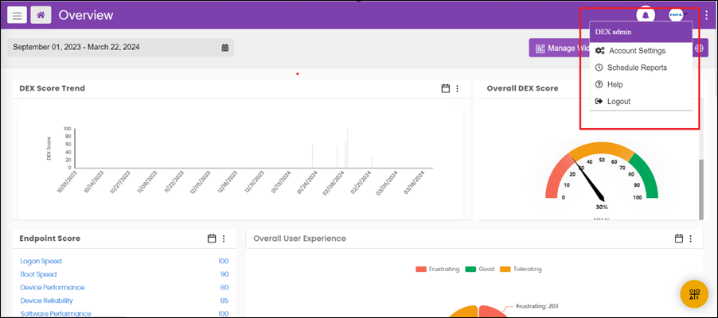
Task: Open calendar on Endpoint Score widget
Action: (x=212, y=238)
